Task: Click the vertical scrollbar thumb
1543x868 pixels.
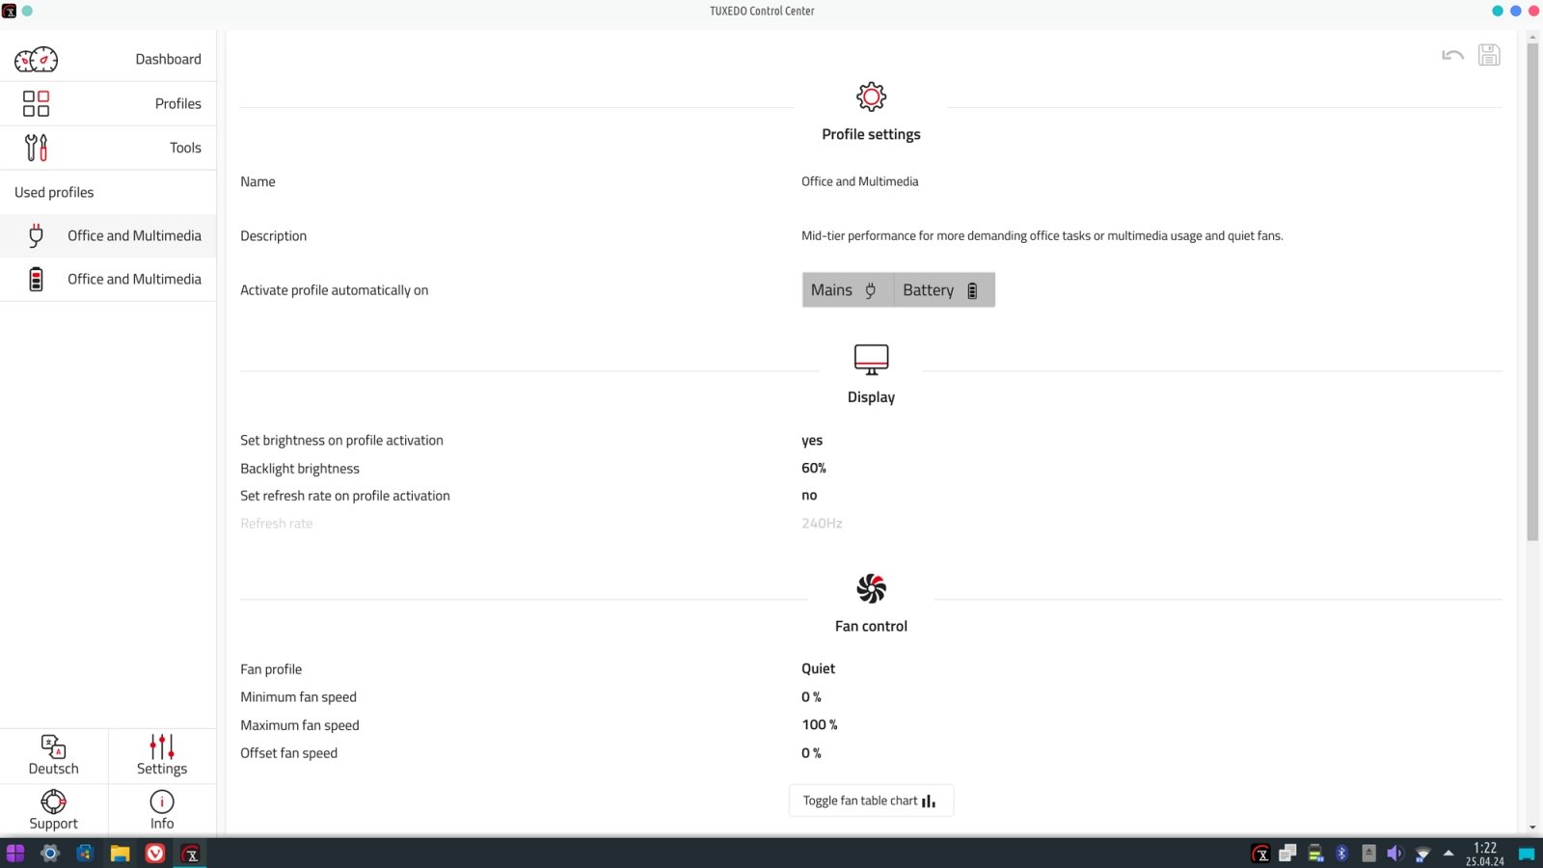Action: click(x=1532, y=291)
